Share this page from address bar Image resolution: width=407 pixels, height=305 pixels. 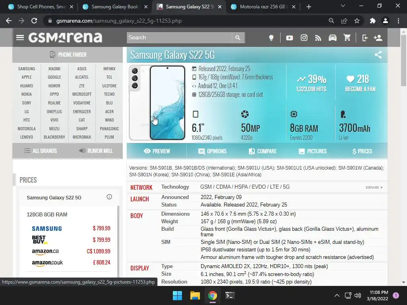(x=344, y=21)
